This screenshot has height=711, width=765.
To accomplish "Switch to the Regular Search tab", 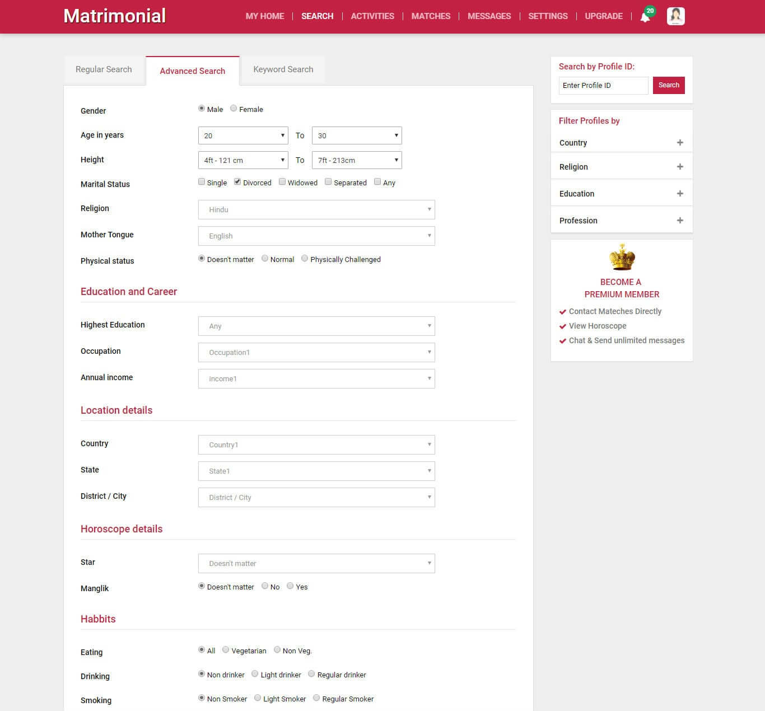I will pyautogui.click(x=104, y=69).
